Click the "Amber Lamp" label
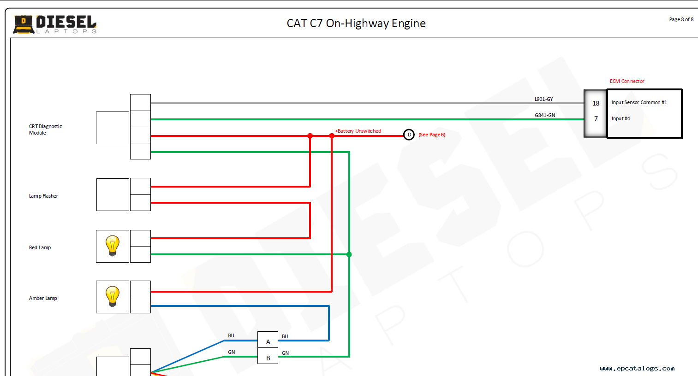This screenshot has height=376, width=698. [x=43, y=298]
